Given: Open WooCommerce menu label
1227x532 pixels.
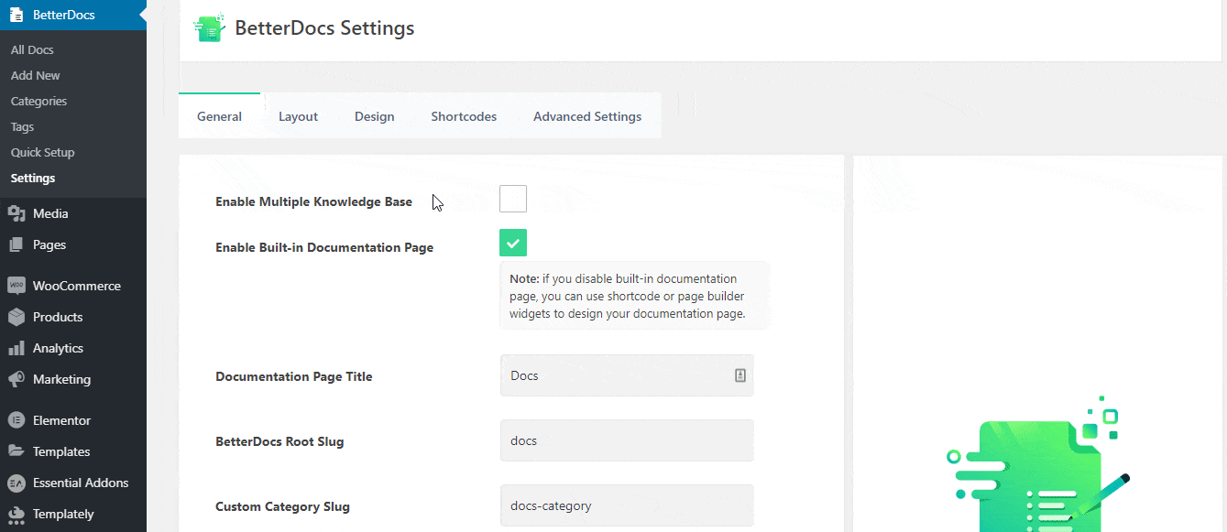Looking at the screenshot, I should pos(77,286).
